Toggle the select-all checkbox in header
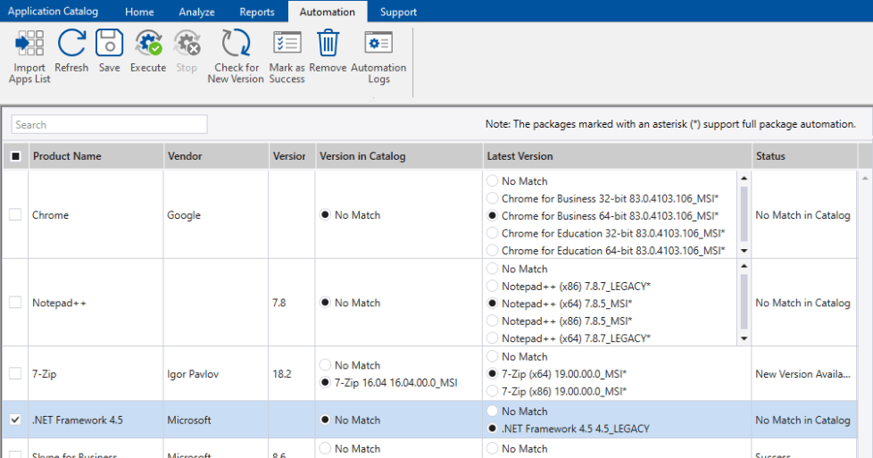This screenshot has width=873, height=458. pyautogui.click(x=15, y=156)
